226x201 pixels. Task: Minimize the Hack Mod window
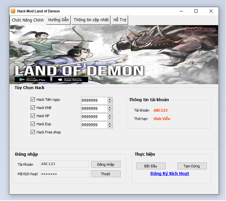click(x=181, y=11)
